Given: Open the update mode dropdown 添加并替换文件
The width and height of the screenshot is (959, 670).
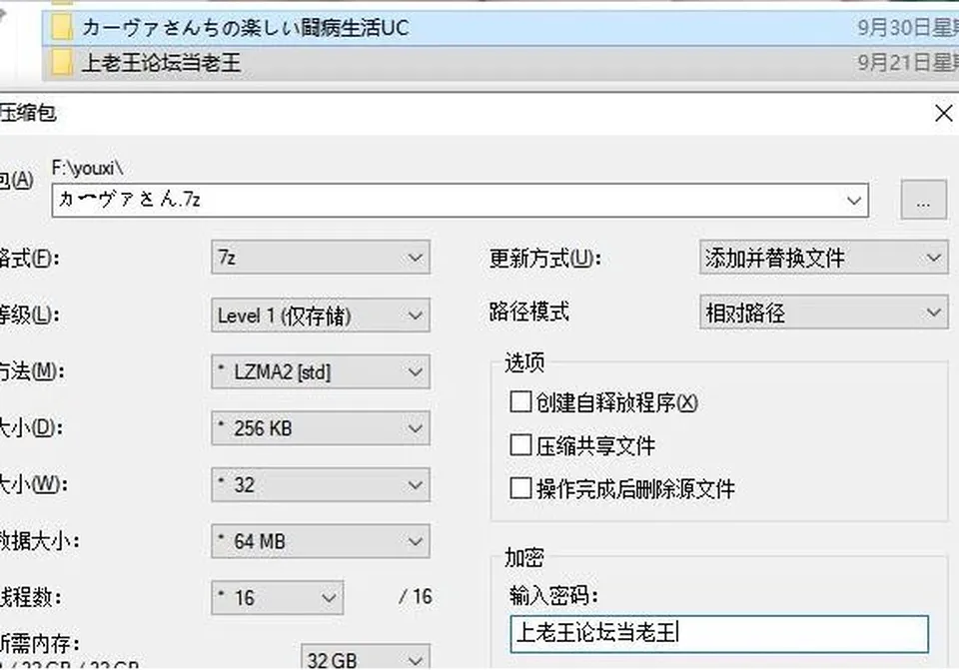Looking at the screenshot, I should [x=824, y=257].
